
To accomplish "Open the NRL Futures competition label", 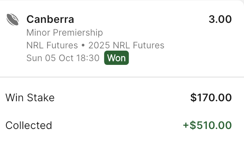I will [52, 45].
